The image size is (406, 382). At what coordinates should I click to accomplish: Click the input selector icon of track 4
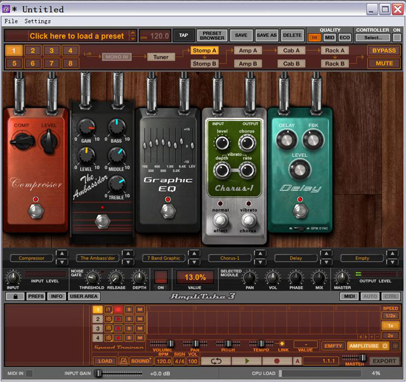108,338
